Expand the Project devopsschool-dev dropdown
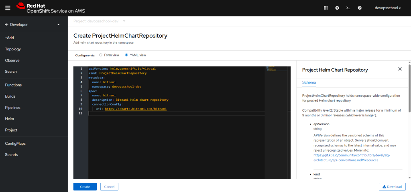The image size is (411, 192). 100,21
